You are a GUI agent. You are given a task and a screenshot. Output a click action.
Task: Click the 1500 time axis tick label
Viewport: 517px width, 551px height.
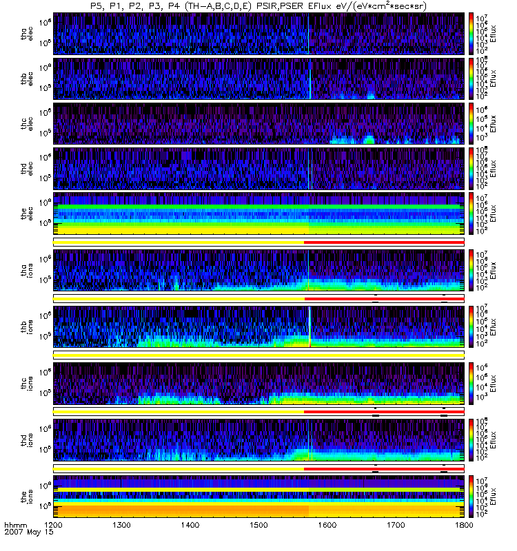pyautogui.click(x=259, y=525)
